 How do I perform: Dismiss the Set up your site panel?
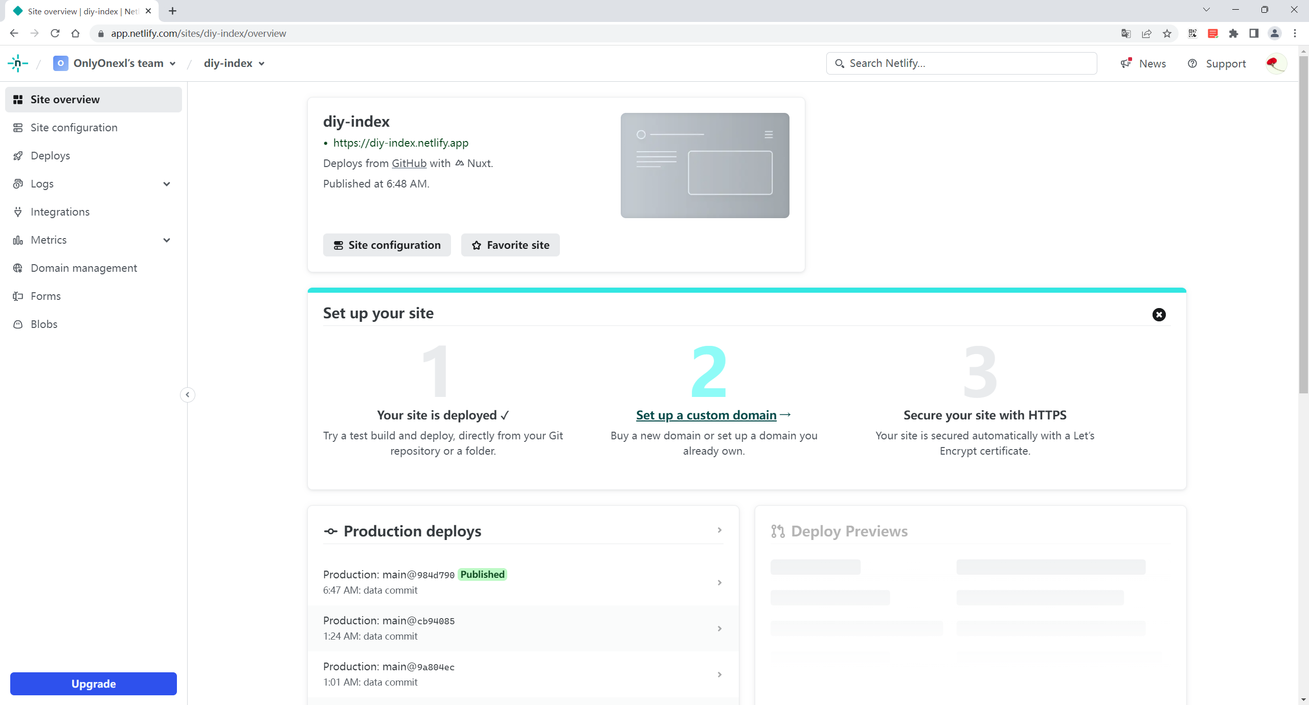tap(1159, 315)
